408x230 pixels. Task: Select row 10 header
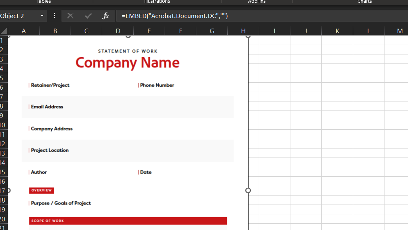4,125
